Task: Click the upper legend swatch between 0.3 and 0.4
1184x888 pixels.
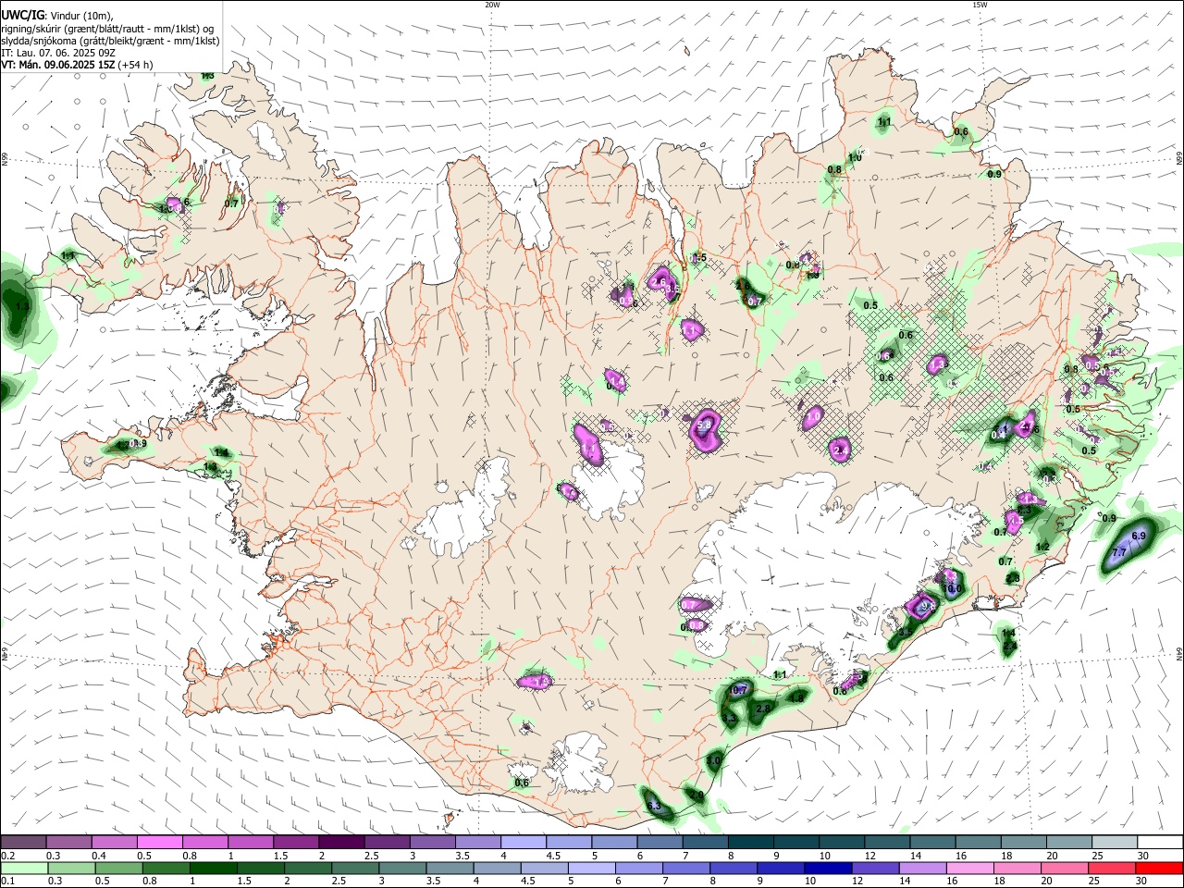Action: pos(68,842)
